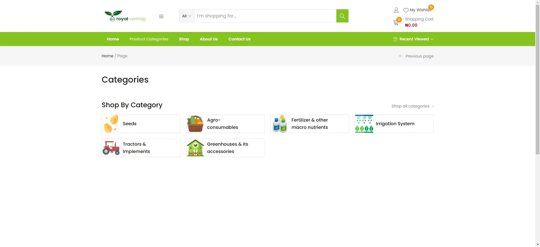Screen dimensions: 540x247
Task: Focus the I'm shopping for search field
Action: click(x=265, y=16)
